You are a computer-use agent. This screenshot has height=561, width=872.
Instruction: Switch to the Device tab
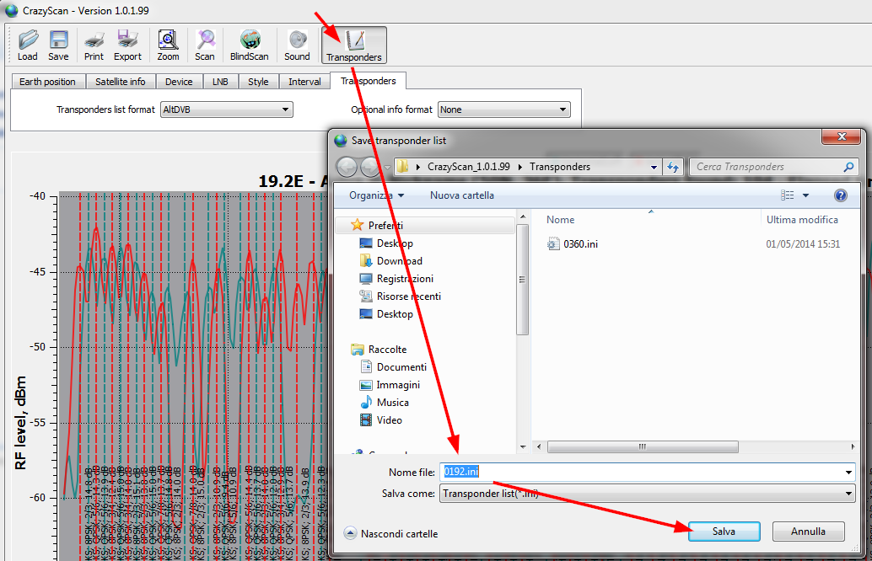[x=179, y=82]
